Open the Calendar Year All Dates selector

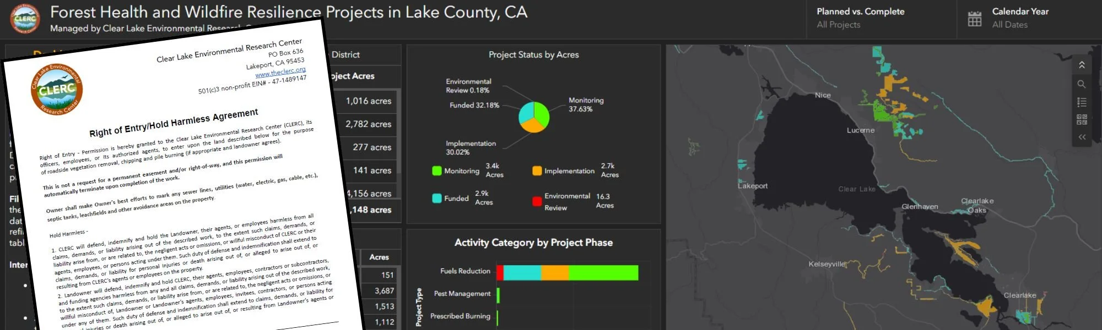click(1020, 18)
